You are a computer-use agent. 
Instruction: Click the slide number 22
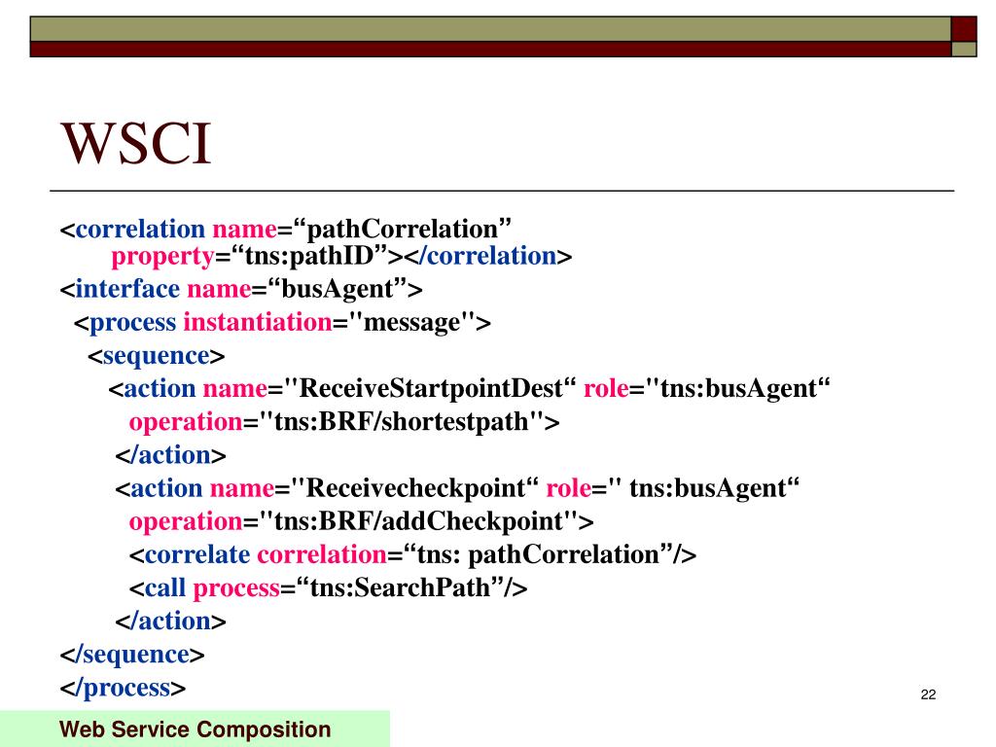928,694
